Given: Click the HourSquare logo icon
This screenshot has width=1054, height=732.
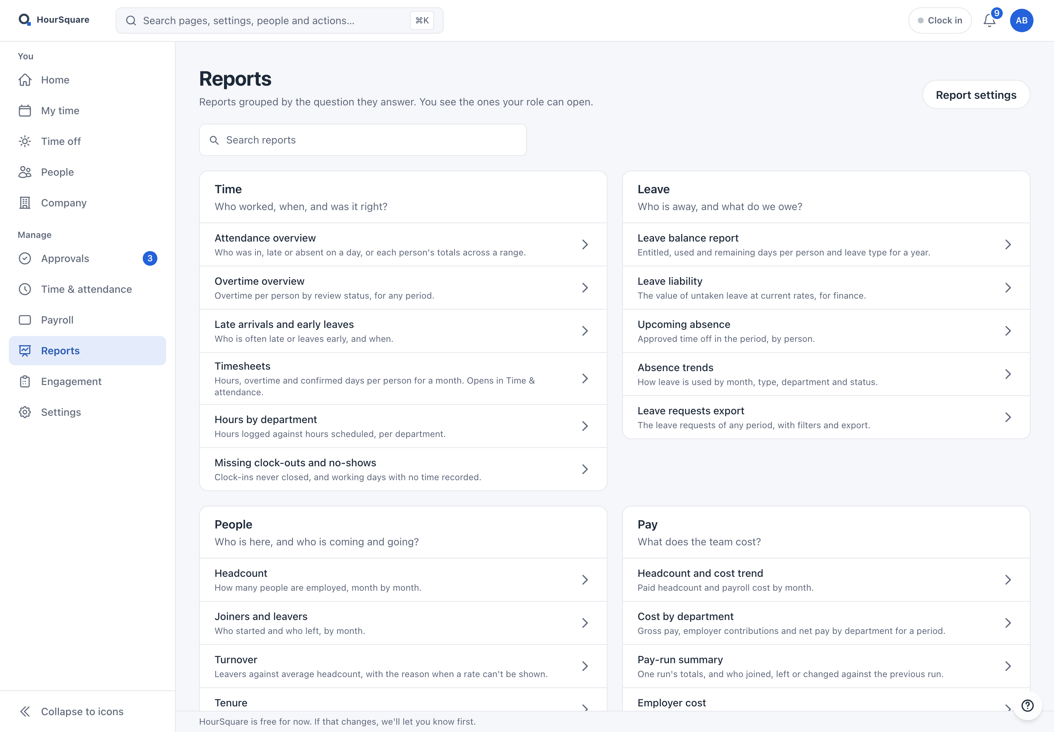Looking at the screenshot, I should click(x=24, y=20).
